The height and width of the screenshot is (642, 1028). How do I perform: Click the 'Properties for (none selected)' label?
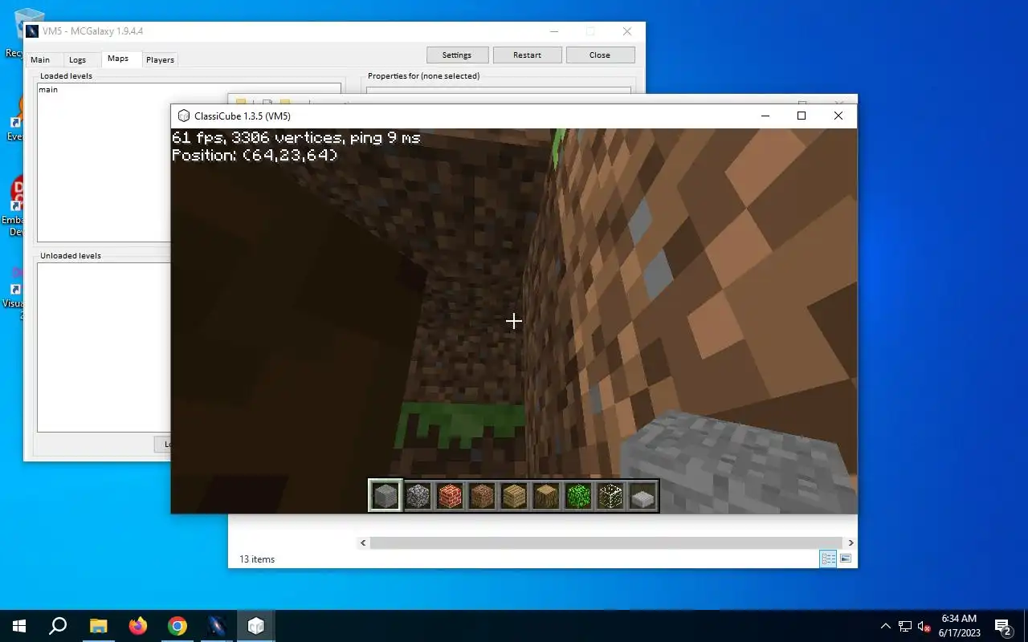coord(423,76)
